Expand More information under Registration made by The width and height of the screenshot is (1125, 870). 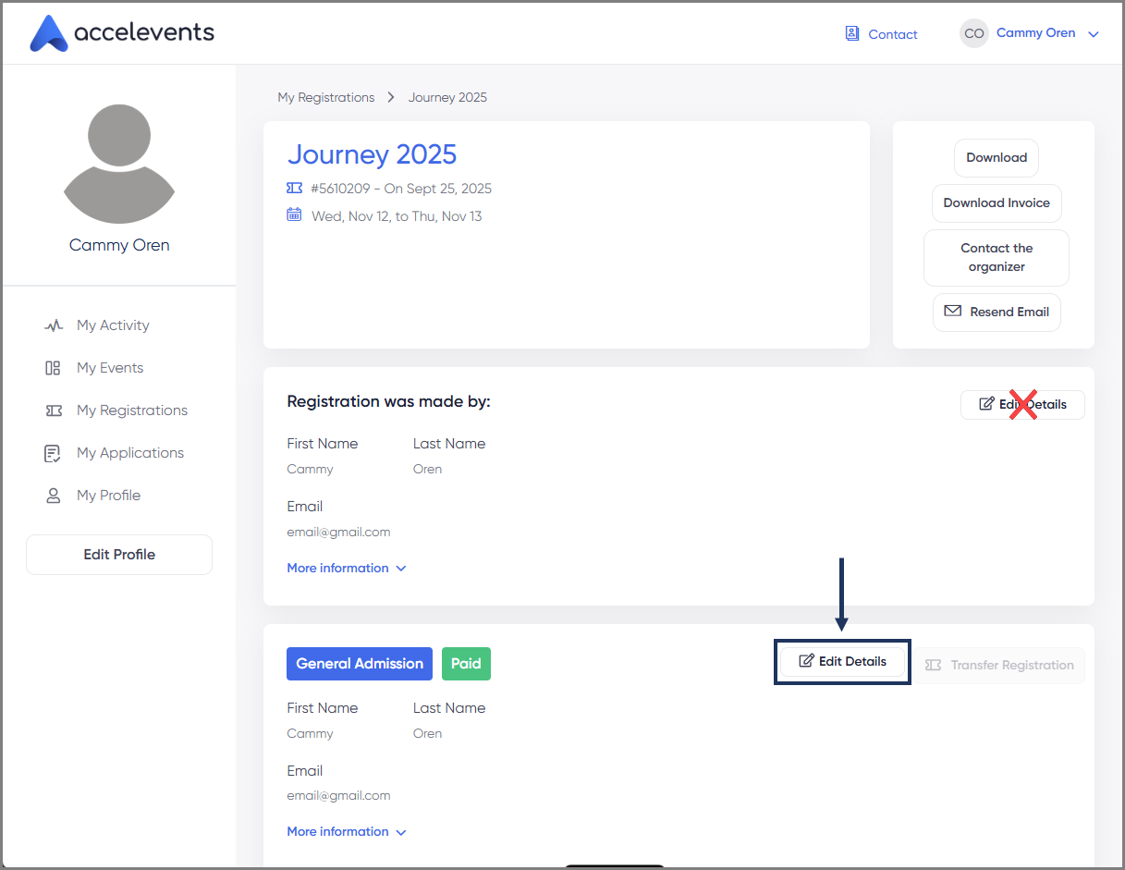click(x=346, y=568)
